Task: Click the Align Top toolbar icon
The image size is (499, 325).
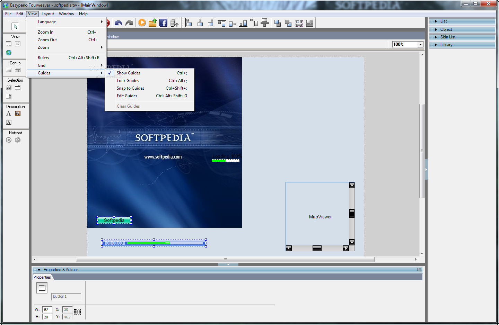Action: coord(222,23)
